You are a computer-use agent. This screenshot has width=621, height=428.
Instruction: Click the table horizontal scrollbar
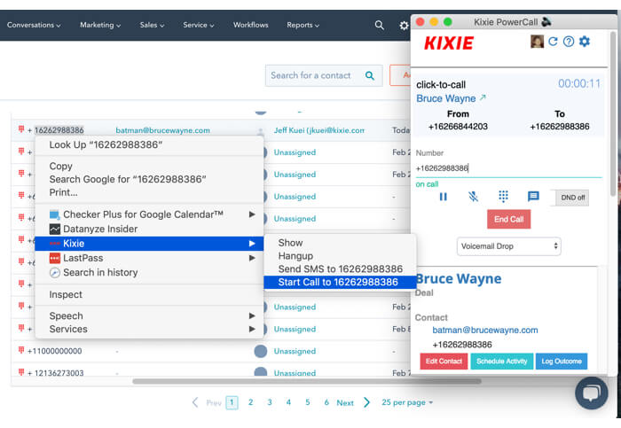pyautogui.click(x=307, y=381)
